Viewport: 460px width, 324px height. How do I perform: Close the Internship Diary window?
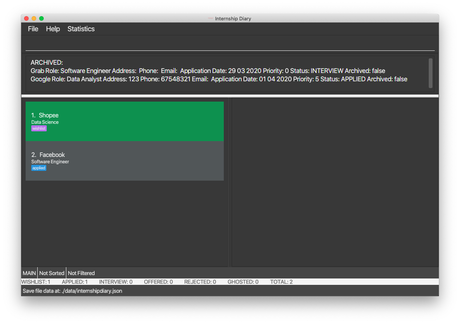tap(26, 18)
